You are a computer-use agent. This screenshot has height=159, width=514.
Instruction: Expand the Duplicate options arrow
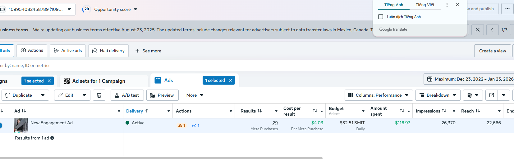tap(43, 95)
